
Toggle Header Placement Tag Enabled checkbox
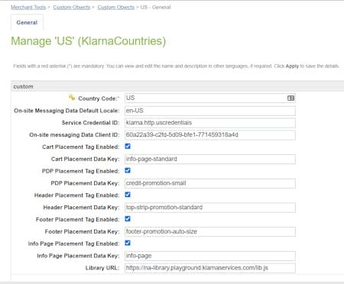point(128,195)
